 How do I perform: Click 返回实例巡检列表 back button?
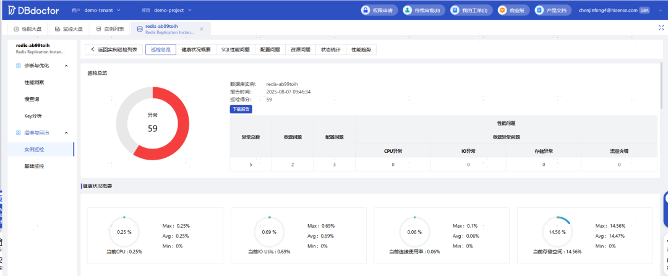pyautogui.click(x=113, y=50)
